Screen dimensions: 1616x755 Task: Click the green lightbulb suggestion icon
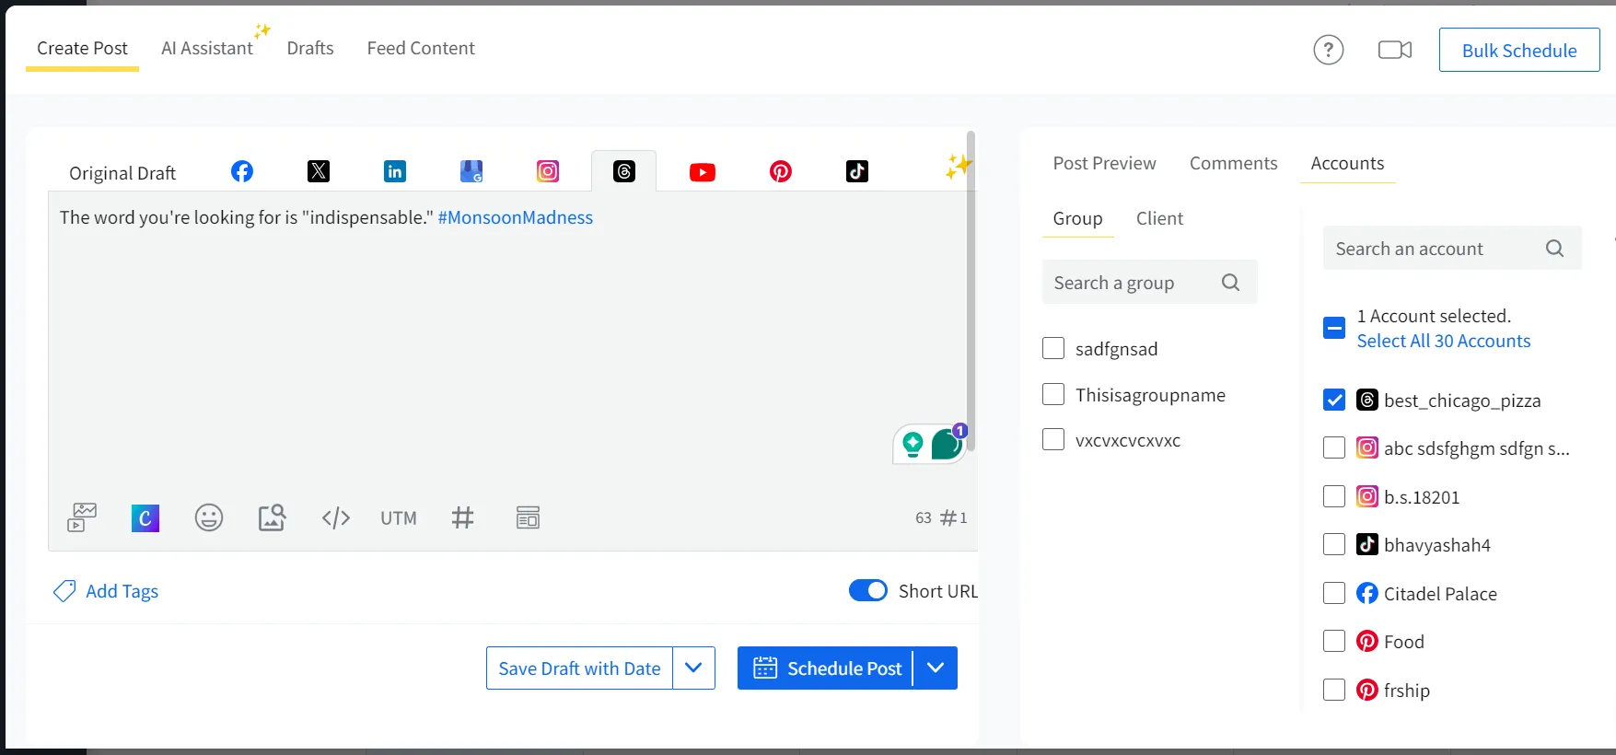pyautogui.click(x=913, y=445)
